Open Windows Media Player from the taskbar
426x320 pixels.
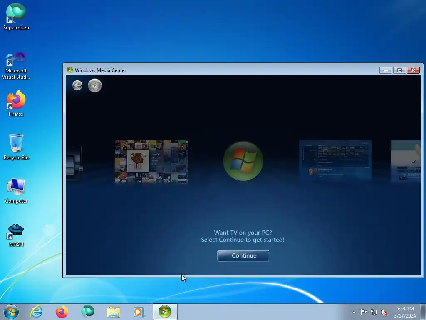(139, 312)
